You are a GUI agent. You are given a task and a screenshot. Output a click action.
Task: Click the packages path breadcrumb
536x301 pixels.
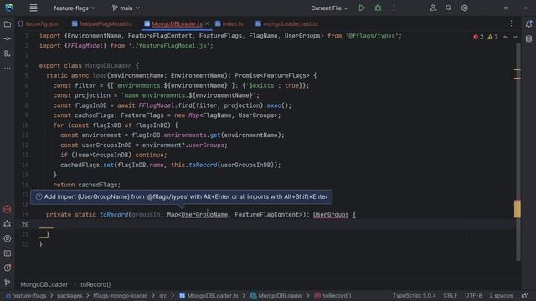point(70,295)
